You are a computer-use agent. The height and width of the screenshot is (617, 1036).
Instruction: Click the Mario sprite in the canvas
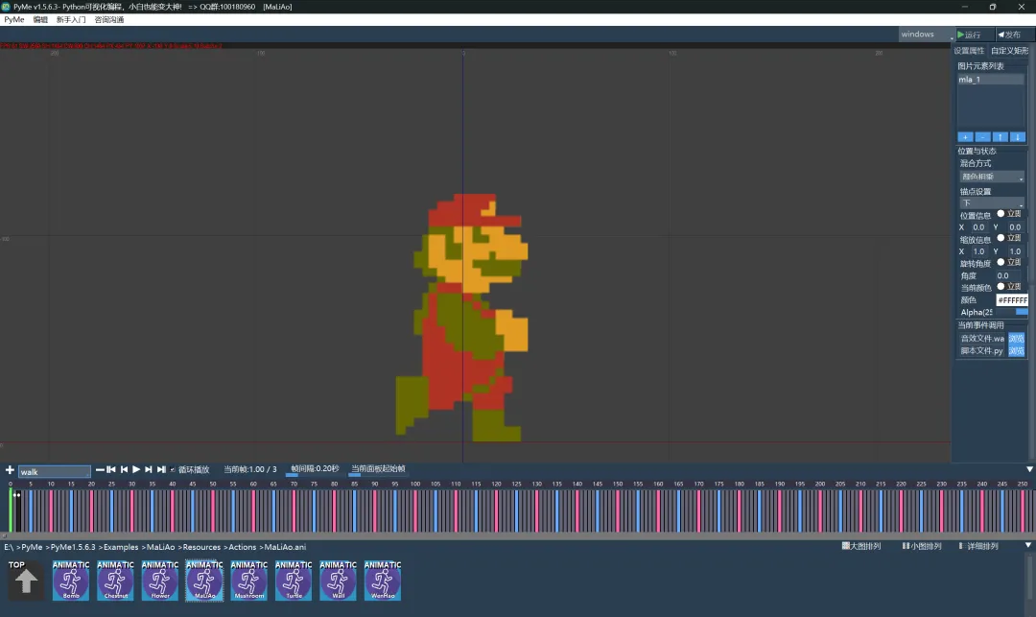462,317
